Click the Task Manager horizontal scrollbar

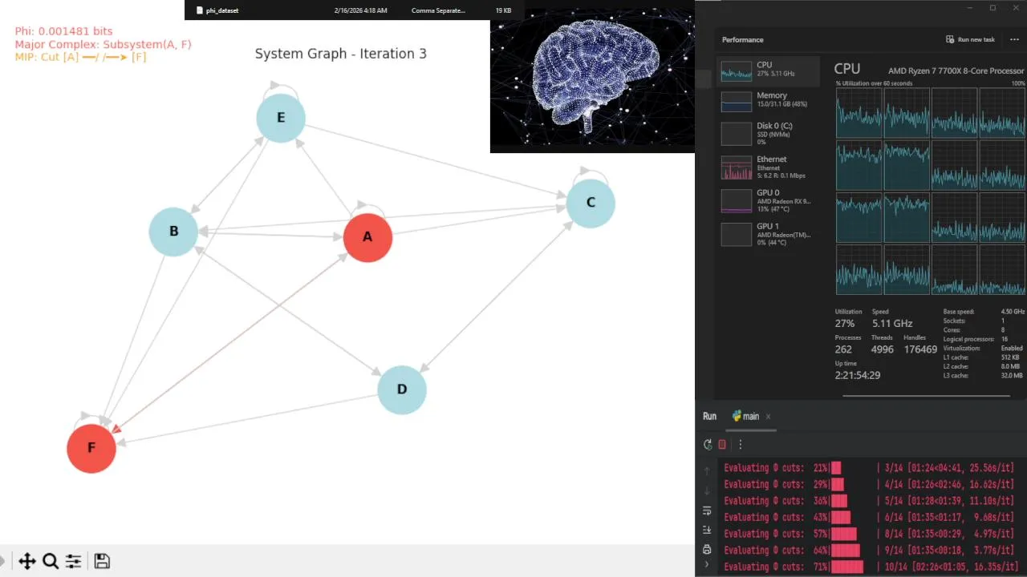tap(927, 395)
